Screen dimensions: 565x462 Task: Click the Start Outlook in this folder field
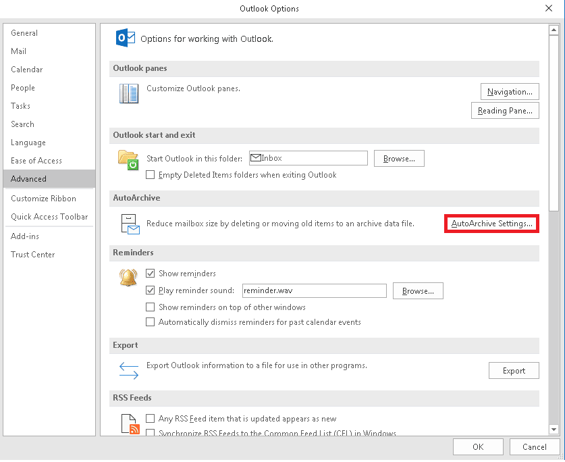click(308, 158)
